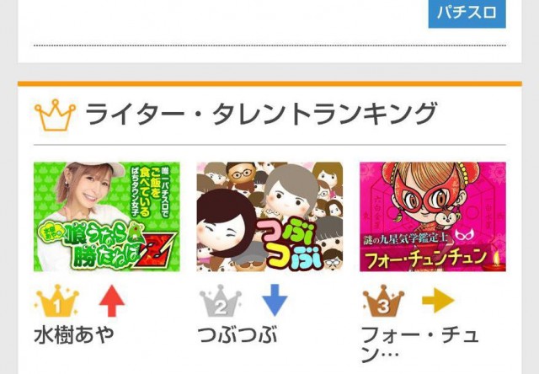Open 水樹あや banner thumbnail
This screenshot has width=539, height=374.
(x=107, y=216)
